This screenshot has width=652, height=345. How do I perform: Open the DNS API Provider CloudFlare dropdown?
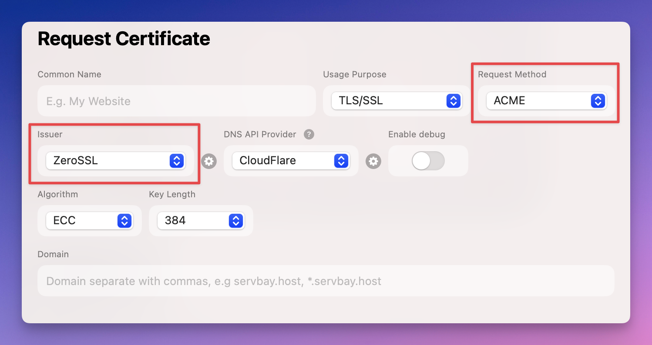point(291,161)
